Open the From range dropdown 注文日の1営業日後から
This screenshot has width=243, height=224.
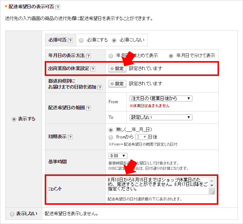point(161,98)
